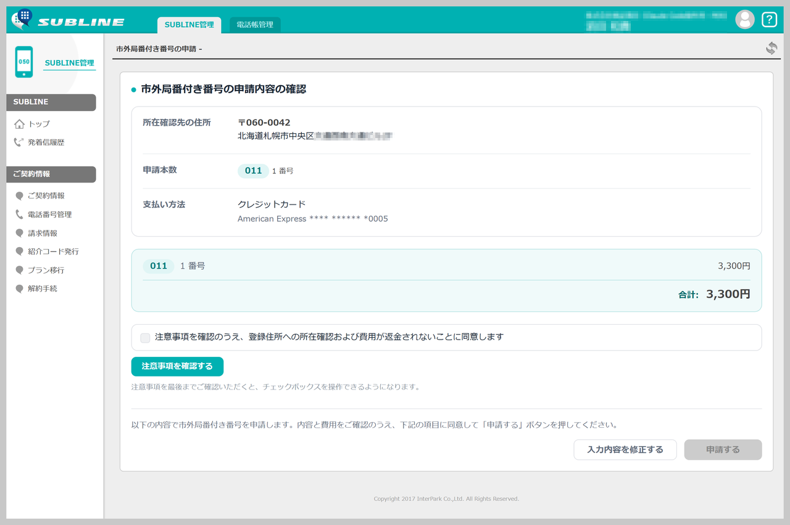Image resolution: width=790 pixels, height=525 pixels.
Task: Click the postal code 〒060-0042
Action: (264, 123)
